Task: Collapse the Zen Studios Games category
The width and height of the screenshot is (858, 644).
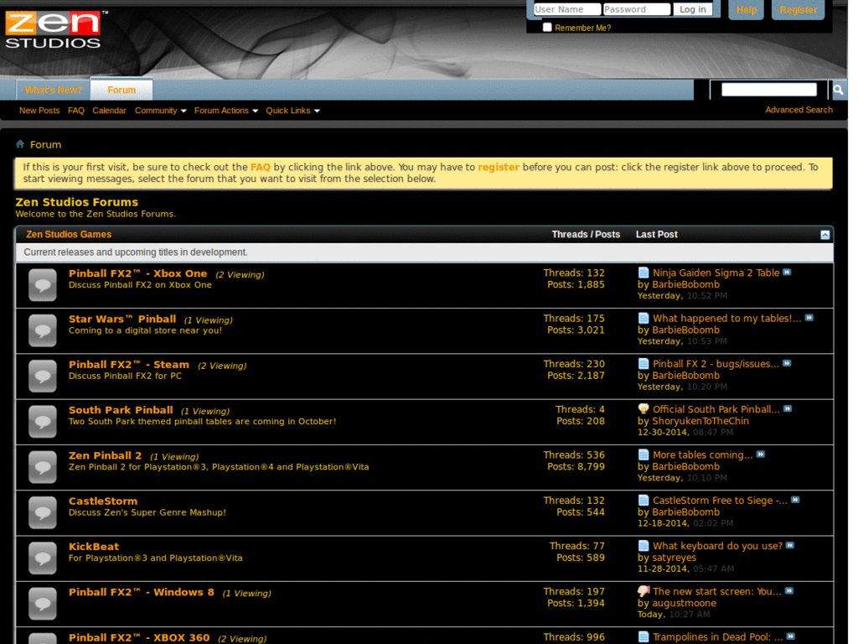Action: point(824,235)
